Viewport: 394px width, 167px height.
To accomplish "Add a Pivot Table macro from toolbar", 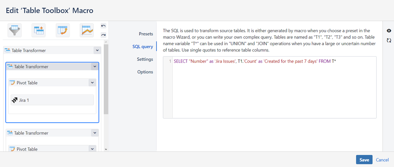I will [63, 30].
